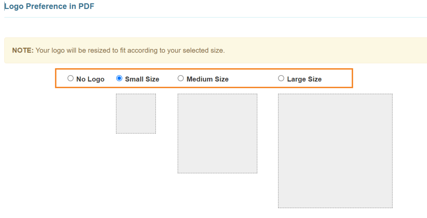Click the small logo preview box
The height and width of the screenshot is (218, 427).
click(x=136, y=114)
